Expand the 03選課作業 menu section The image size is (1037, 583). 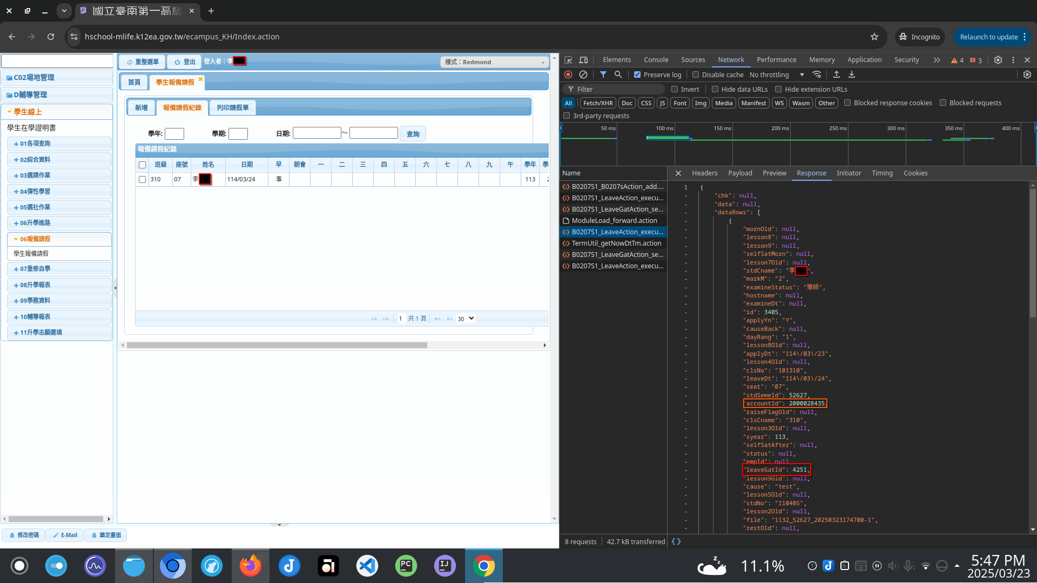[59, 175]
